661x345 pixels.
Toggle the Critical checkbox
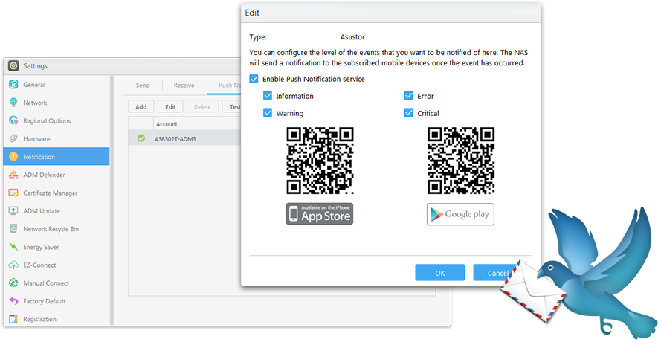tap(408, 112)
